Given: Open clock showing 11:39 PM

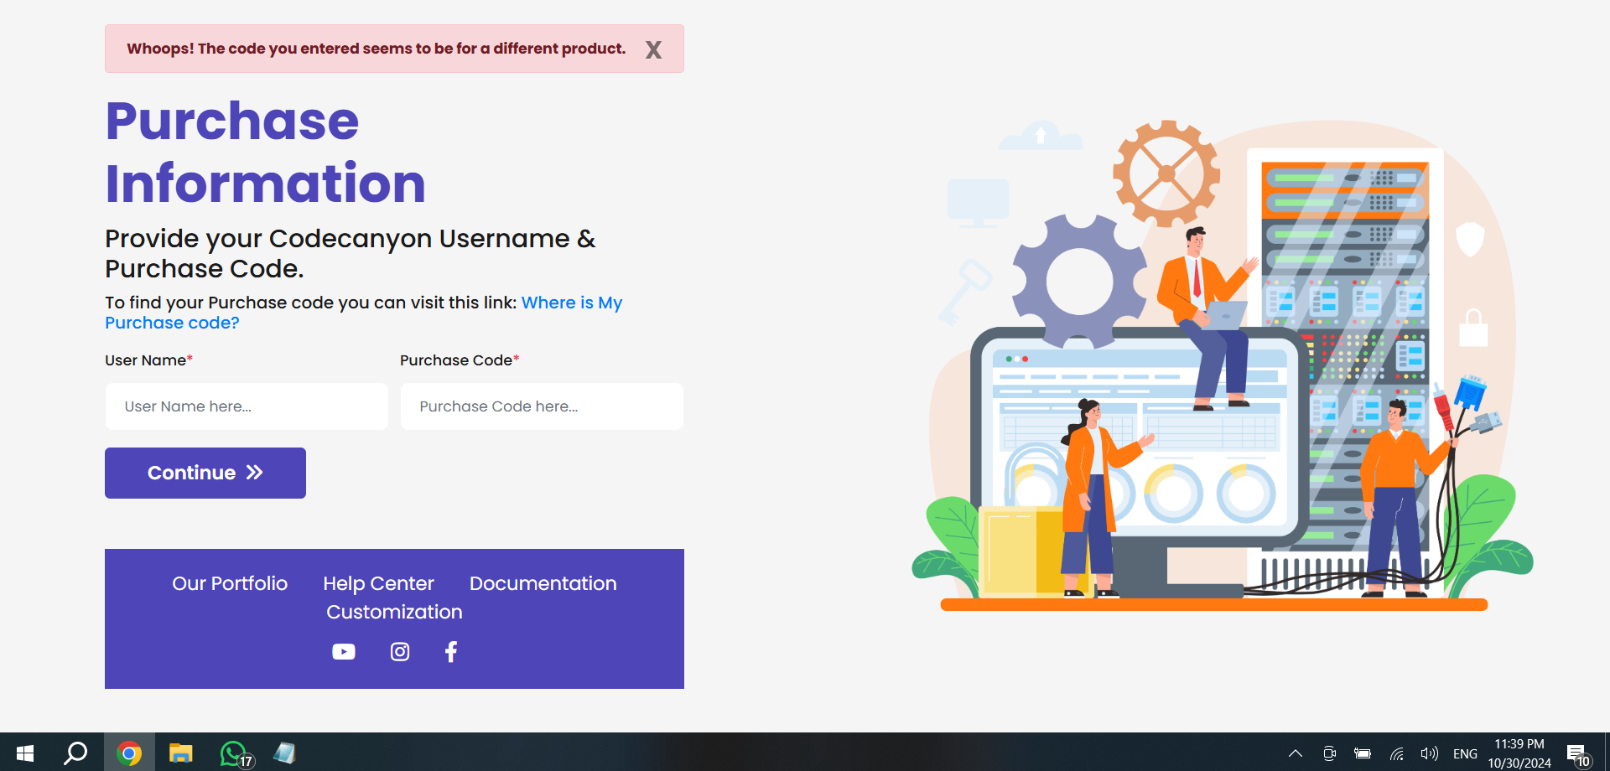Looking at the screenshot, I should click(x=1519, y=753).
